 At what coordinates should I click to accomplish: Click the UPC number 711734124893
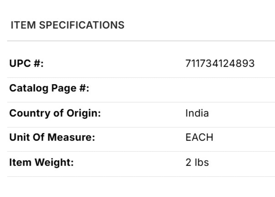coord(220,64)
